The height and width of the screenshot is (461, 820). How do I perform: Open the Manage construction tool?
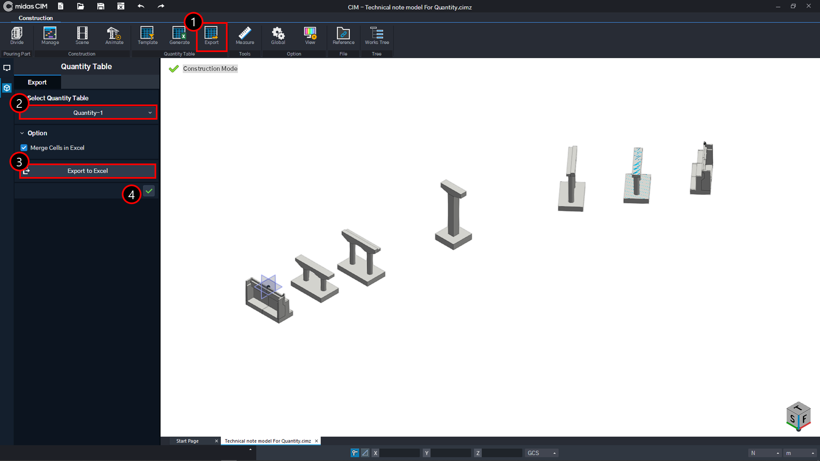50,36
